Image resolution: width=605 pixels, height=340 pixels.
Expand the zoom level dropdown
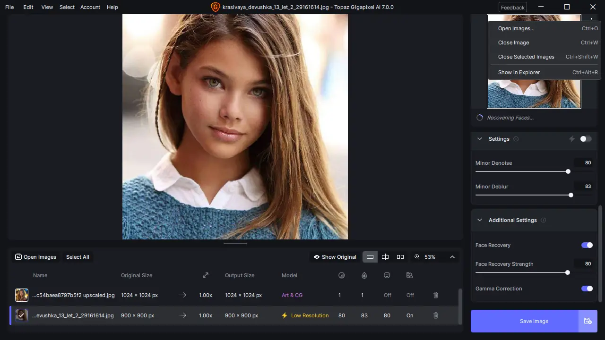click(452, 257)
